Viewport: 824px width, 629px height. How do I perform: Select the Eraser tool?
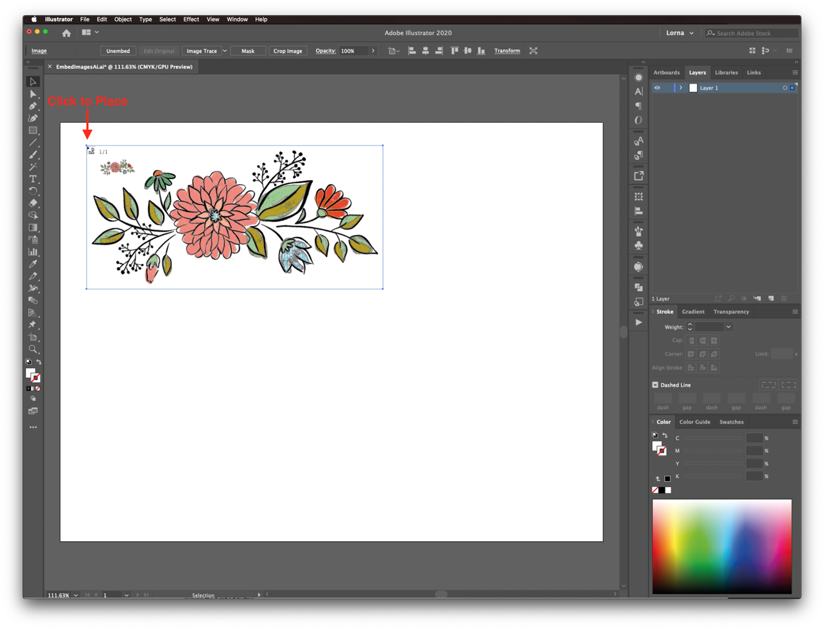click(33, 203)
